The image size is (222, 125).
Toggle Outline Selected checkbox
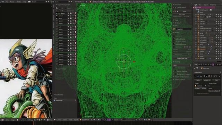pos(174,39)
